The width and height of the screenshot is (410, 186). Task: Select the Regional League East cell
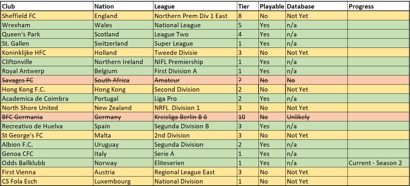pyautogui.click(x=195, y=172)
